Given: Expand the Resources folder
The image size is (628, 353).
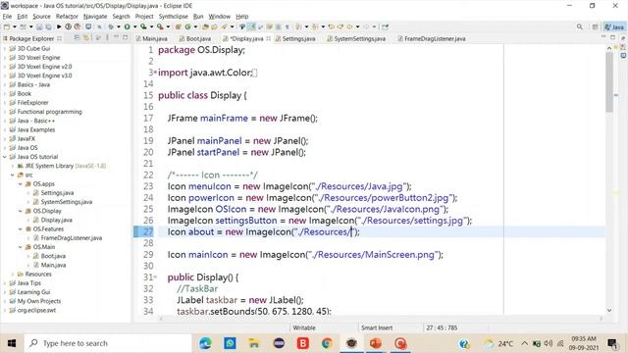Looking at the screenshot, I should pos(13,275).
